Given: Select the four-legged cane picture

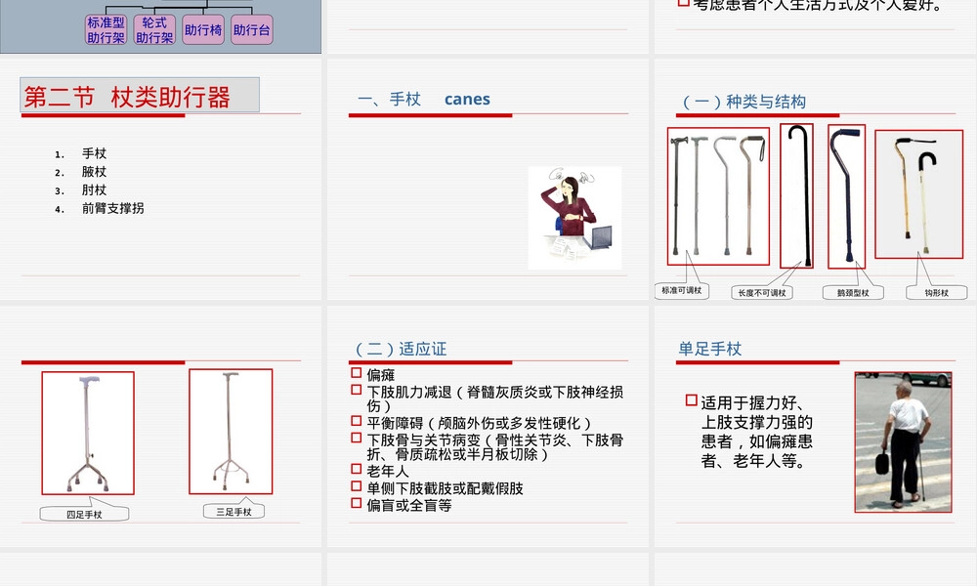Looking at the screenshot, I should pyautogui.click(x=88, y=433).
